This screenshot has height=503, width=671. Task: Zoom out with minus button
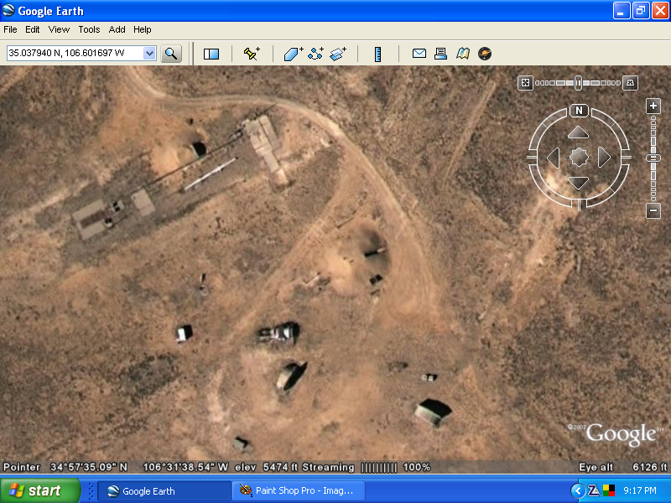pos(653,210)
